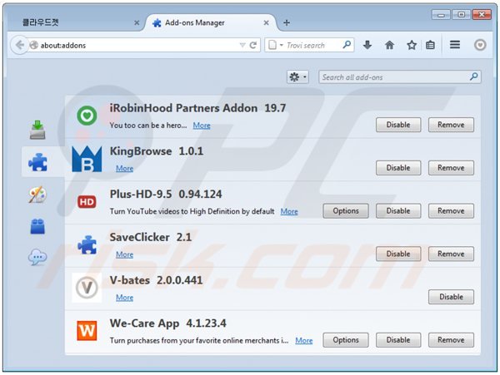Select the Extensions puzzle sidebar category

click(x=37, y=162)
